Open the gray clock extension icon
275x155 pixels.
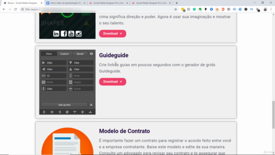click(x=229, y=9)
